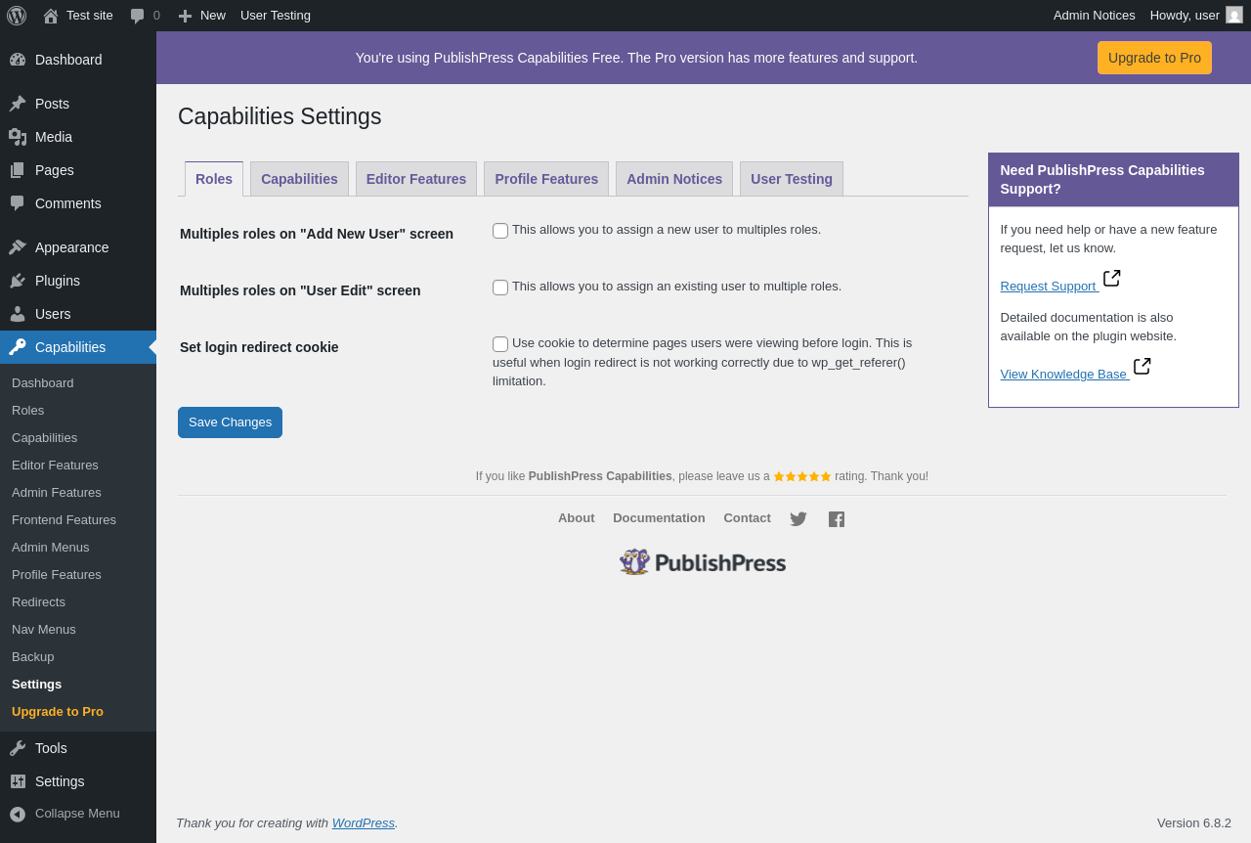Viewport: 1251px width, 843px height.
Task: Click the Capabilities key icon
Action: [x=18, y=347]
